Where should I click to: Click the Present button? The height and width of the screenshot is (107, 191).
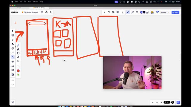tap(164, 12)
